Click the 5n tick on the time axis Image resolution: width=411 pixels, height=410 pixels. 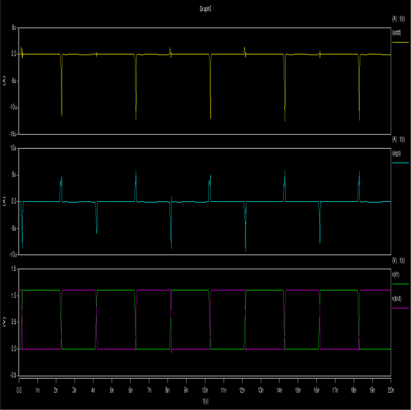click(112, 390)
